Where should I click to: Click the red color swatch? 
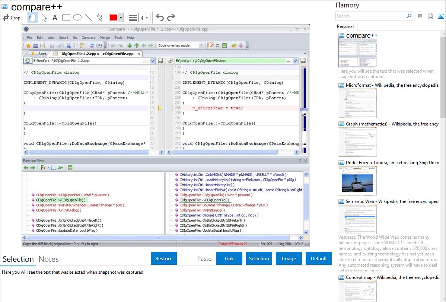(x=114, y=18)
